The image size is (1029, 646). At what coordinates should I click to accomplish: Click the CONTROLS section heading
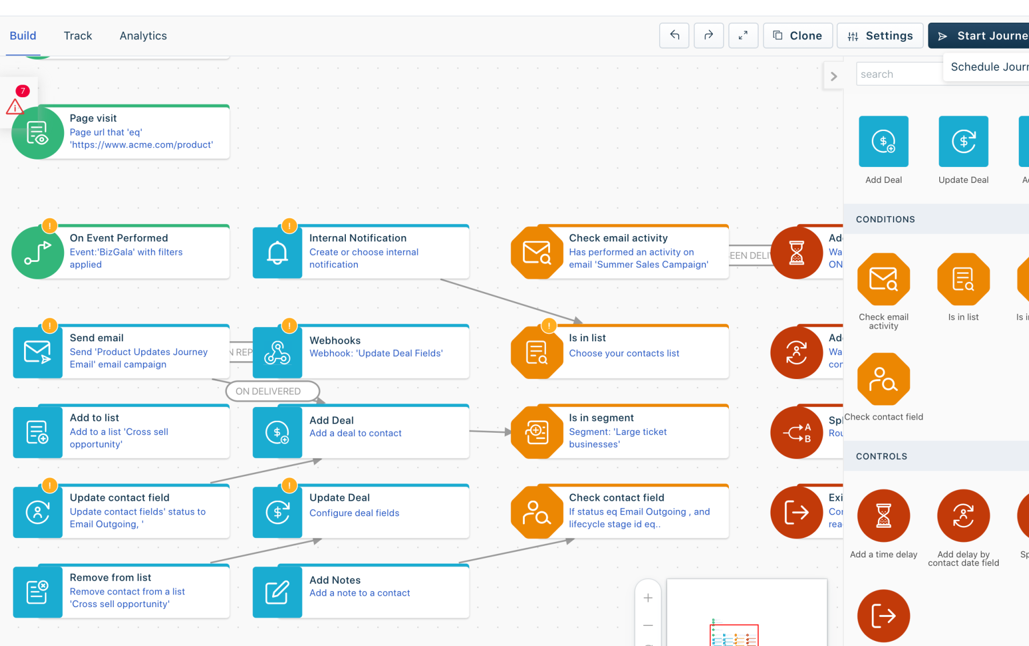(882, 457)
